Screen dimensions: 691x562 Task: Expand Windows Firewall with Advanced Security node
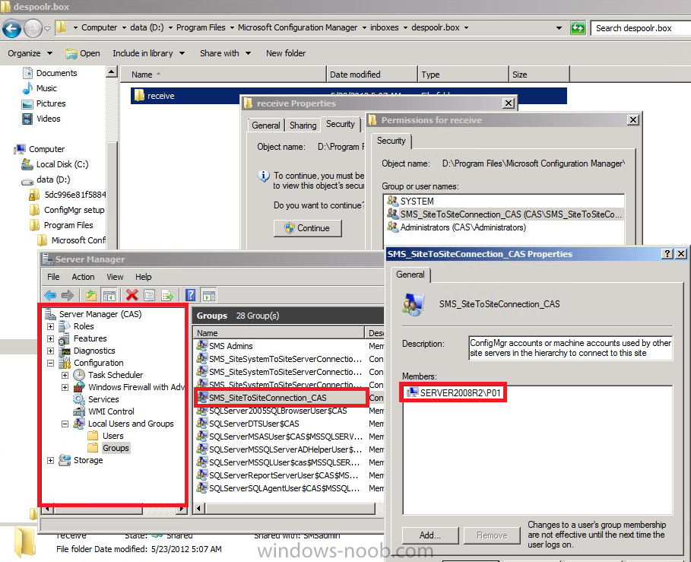[x=65, y=387]
